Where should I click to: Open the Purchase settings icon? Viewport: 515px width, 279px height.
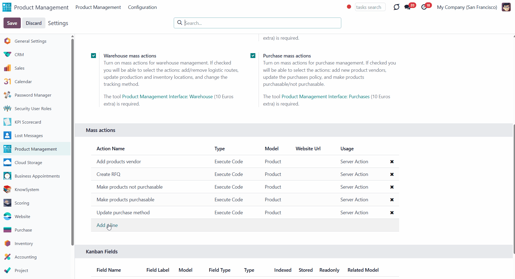[8, 230]
